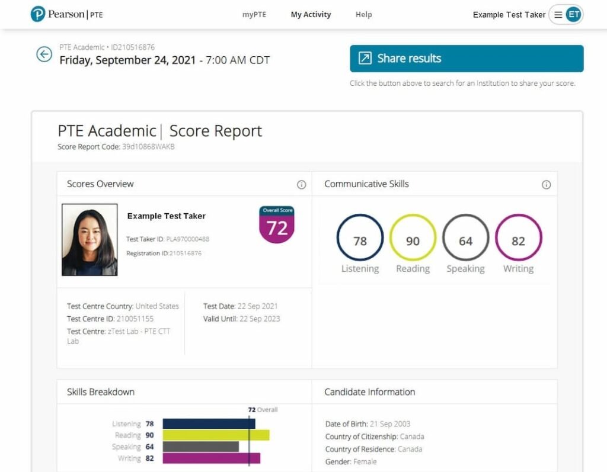The width and height of the screenshot is (607, 472).
Task: Click the Skills Breakdown heading
Action: coord(101,392)
